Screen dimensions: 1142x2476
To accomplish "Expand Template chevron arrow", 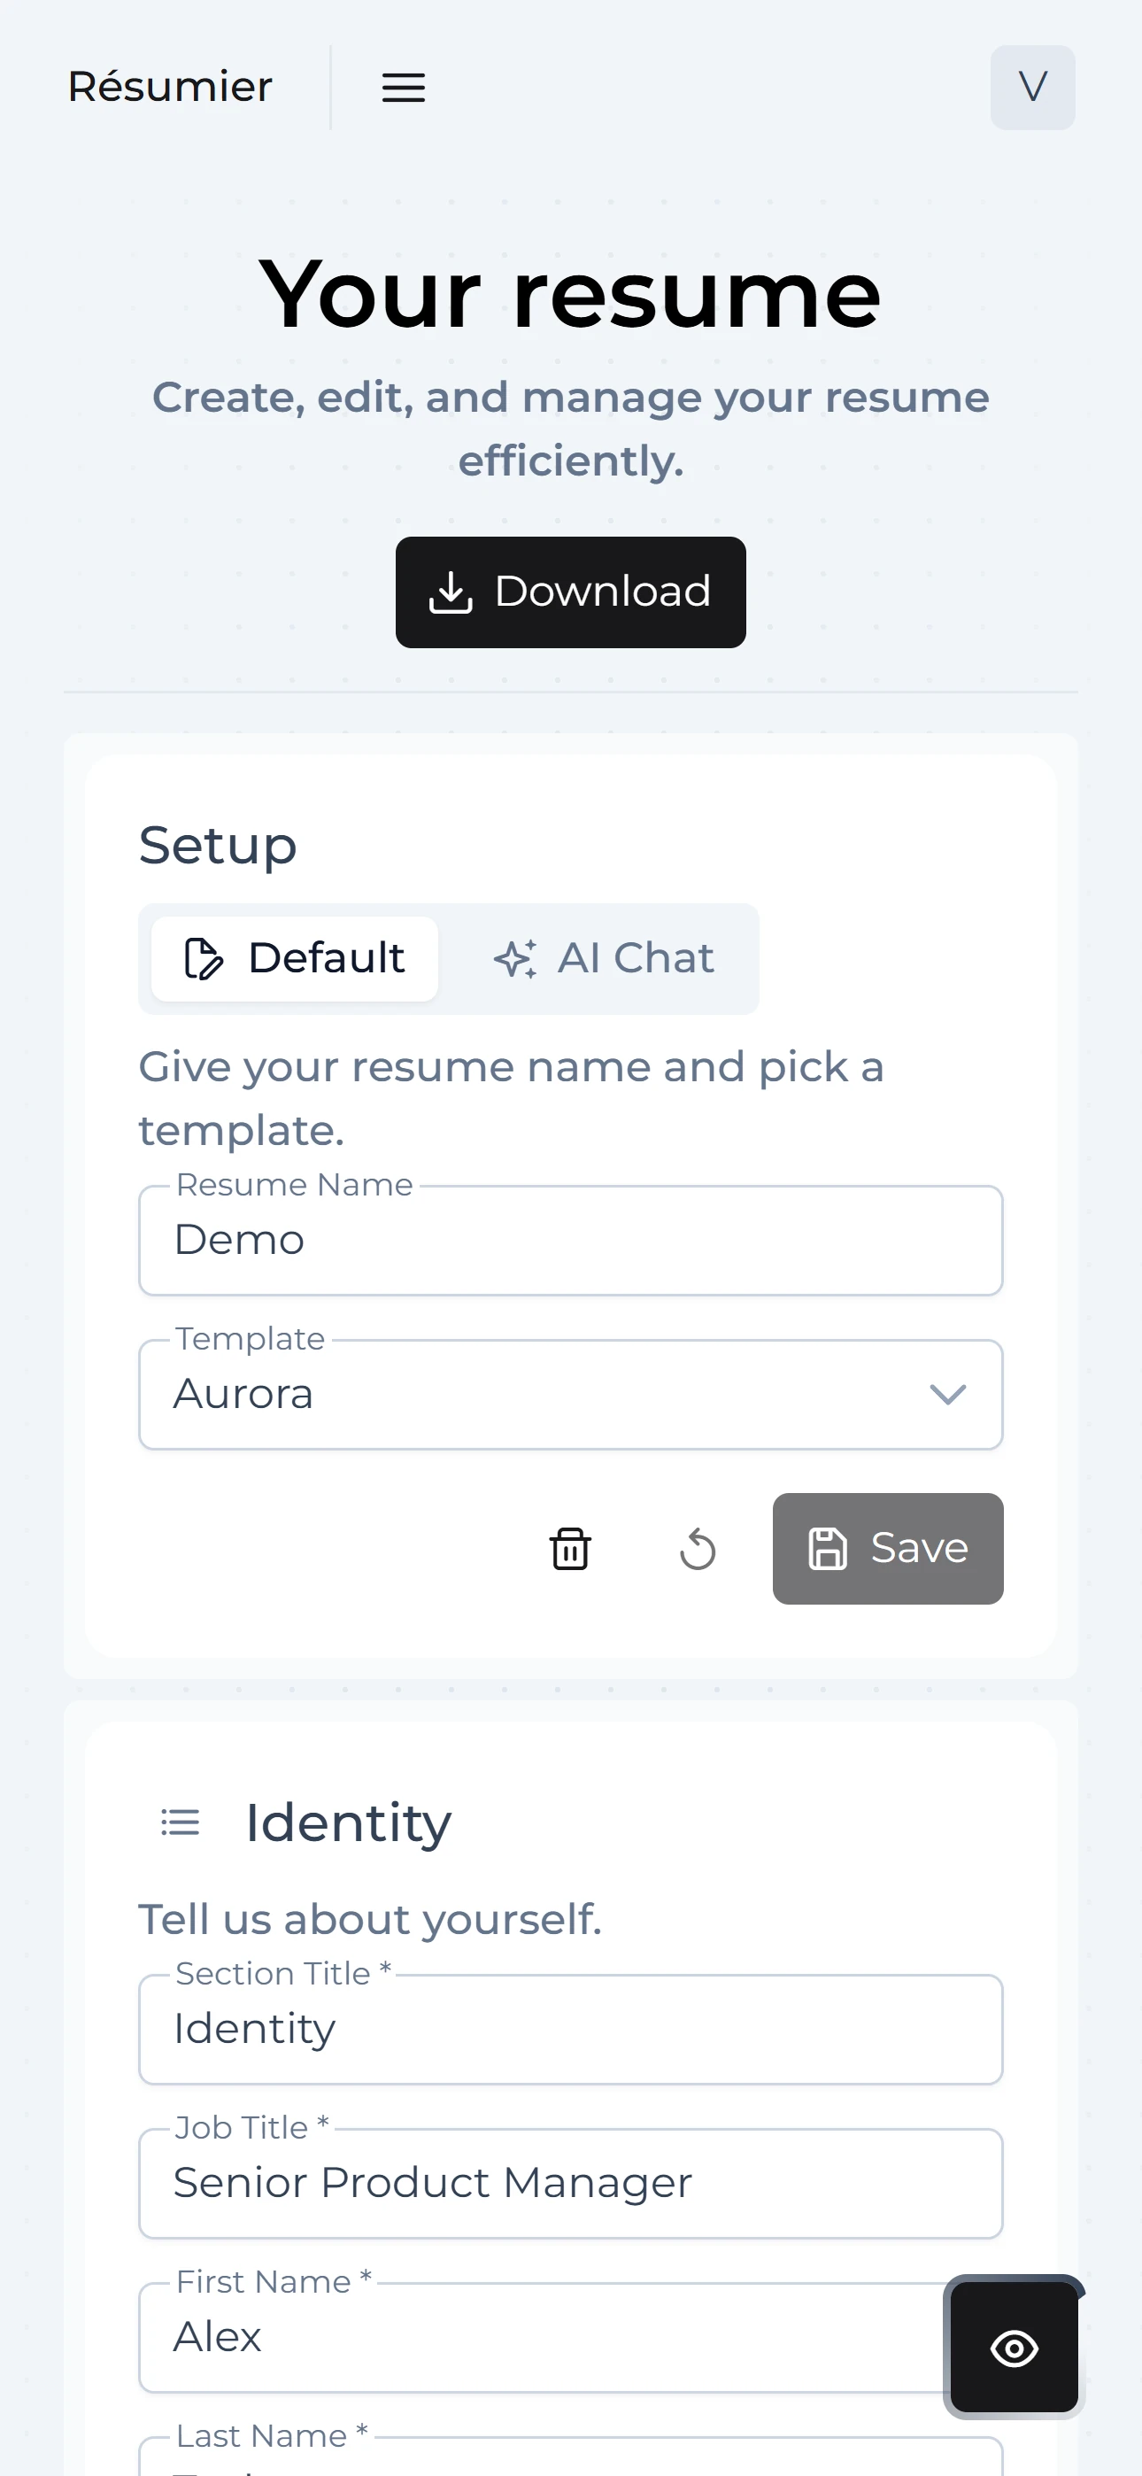I will click(x=947, y=1395).
